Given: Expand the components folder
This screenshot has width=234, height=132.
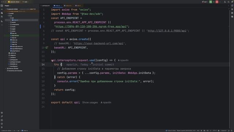Looking at the screenshot, I should (x=9, y=25).
